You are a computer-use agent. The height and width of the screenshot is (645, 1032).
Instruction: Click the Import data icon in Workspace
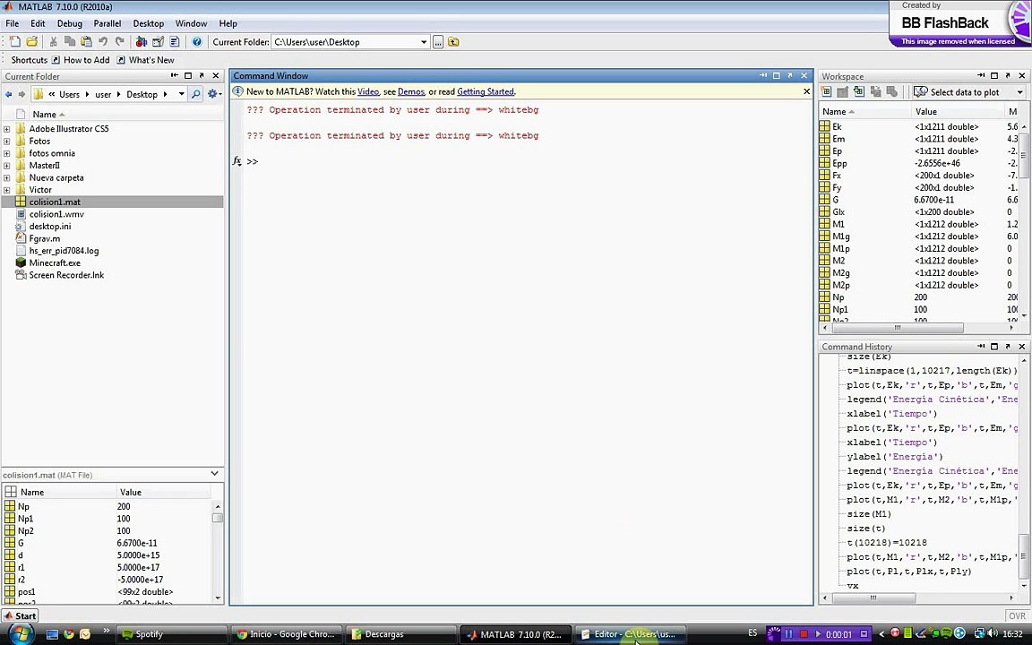tap(858, 92)
